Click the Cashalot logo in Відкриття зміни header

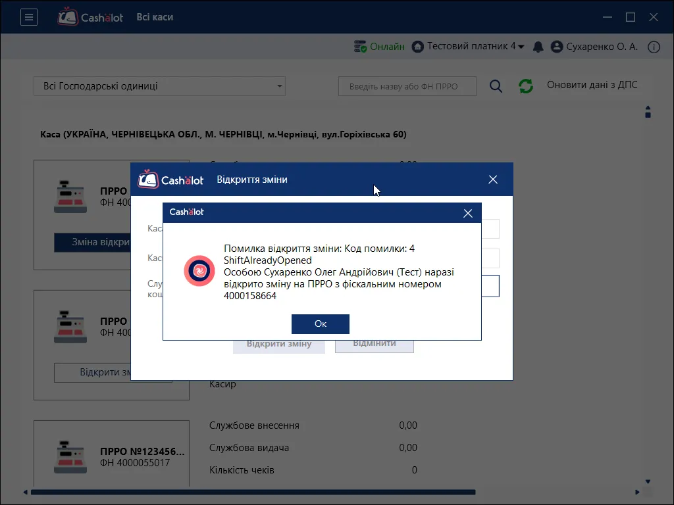[170, 179]
